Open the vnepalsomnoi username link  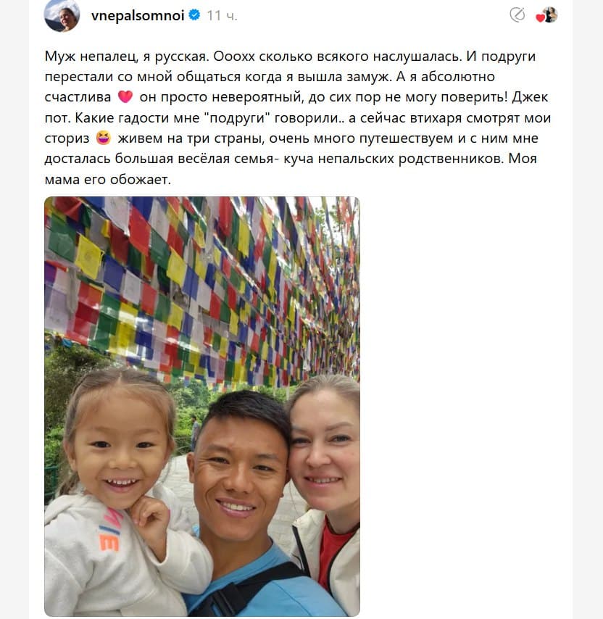click(x=138, y=16)
